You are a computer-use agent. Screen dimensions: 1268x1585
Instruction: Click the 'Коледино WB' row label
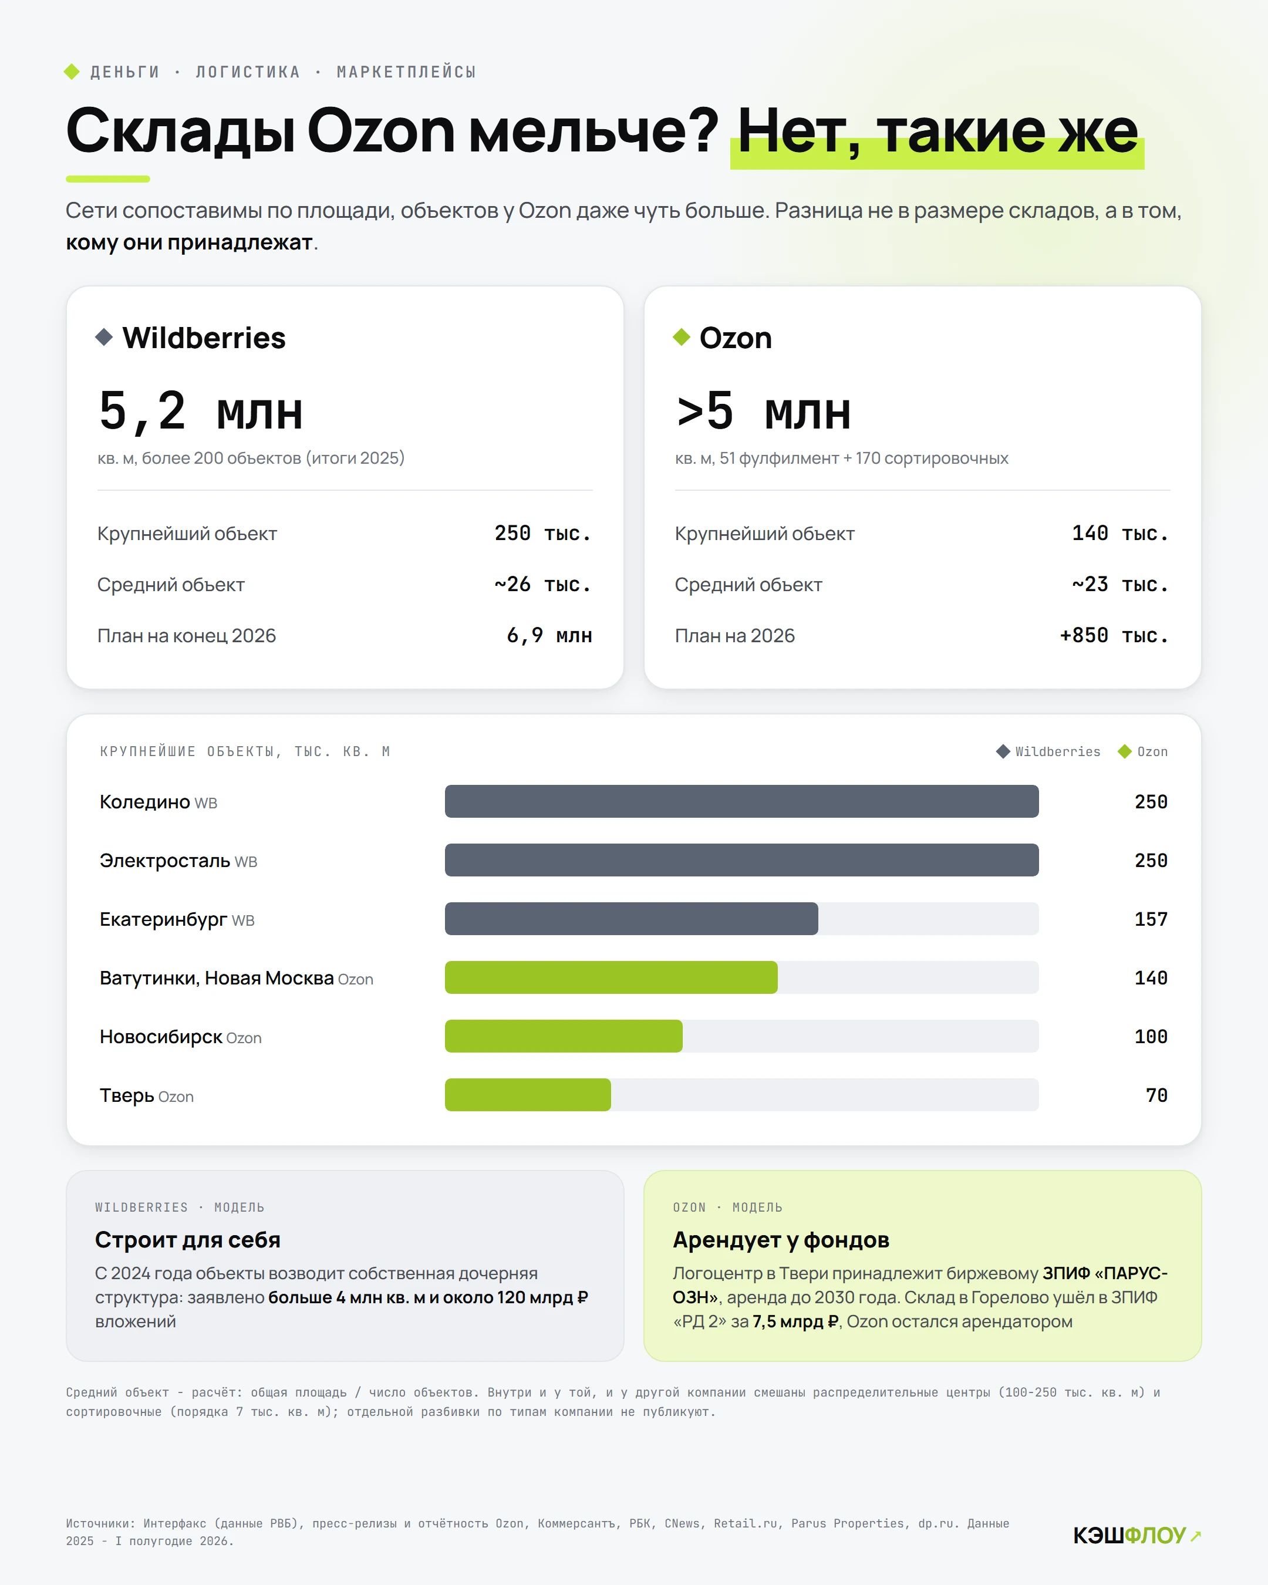158,802
